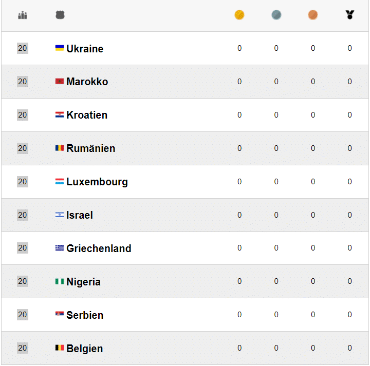Click the Kroatien flag icon
Viewport: 370px width, 366px height.
pos(60,115)
